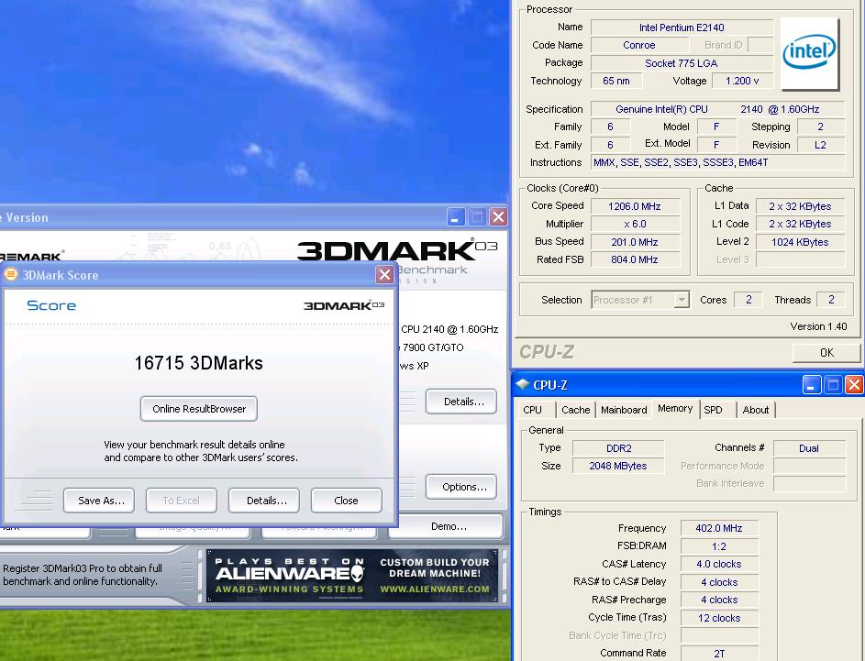Select the Memory tab in CPU-Z
The image size is (865, 661).
tap(675, 409)
